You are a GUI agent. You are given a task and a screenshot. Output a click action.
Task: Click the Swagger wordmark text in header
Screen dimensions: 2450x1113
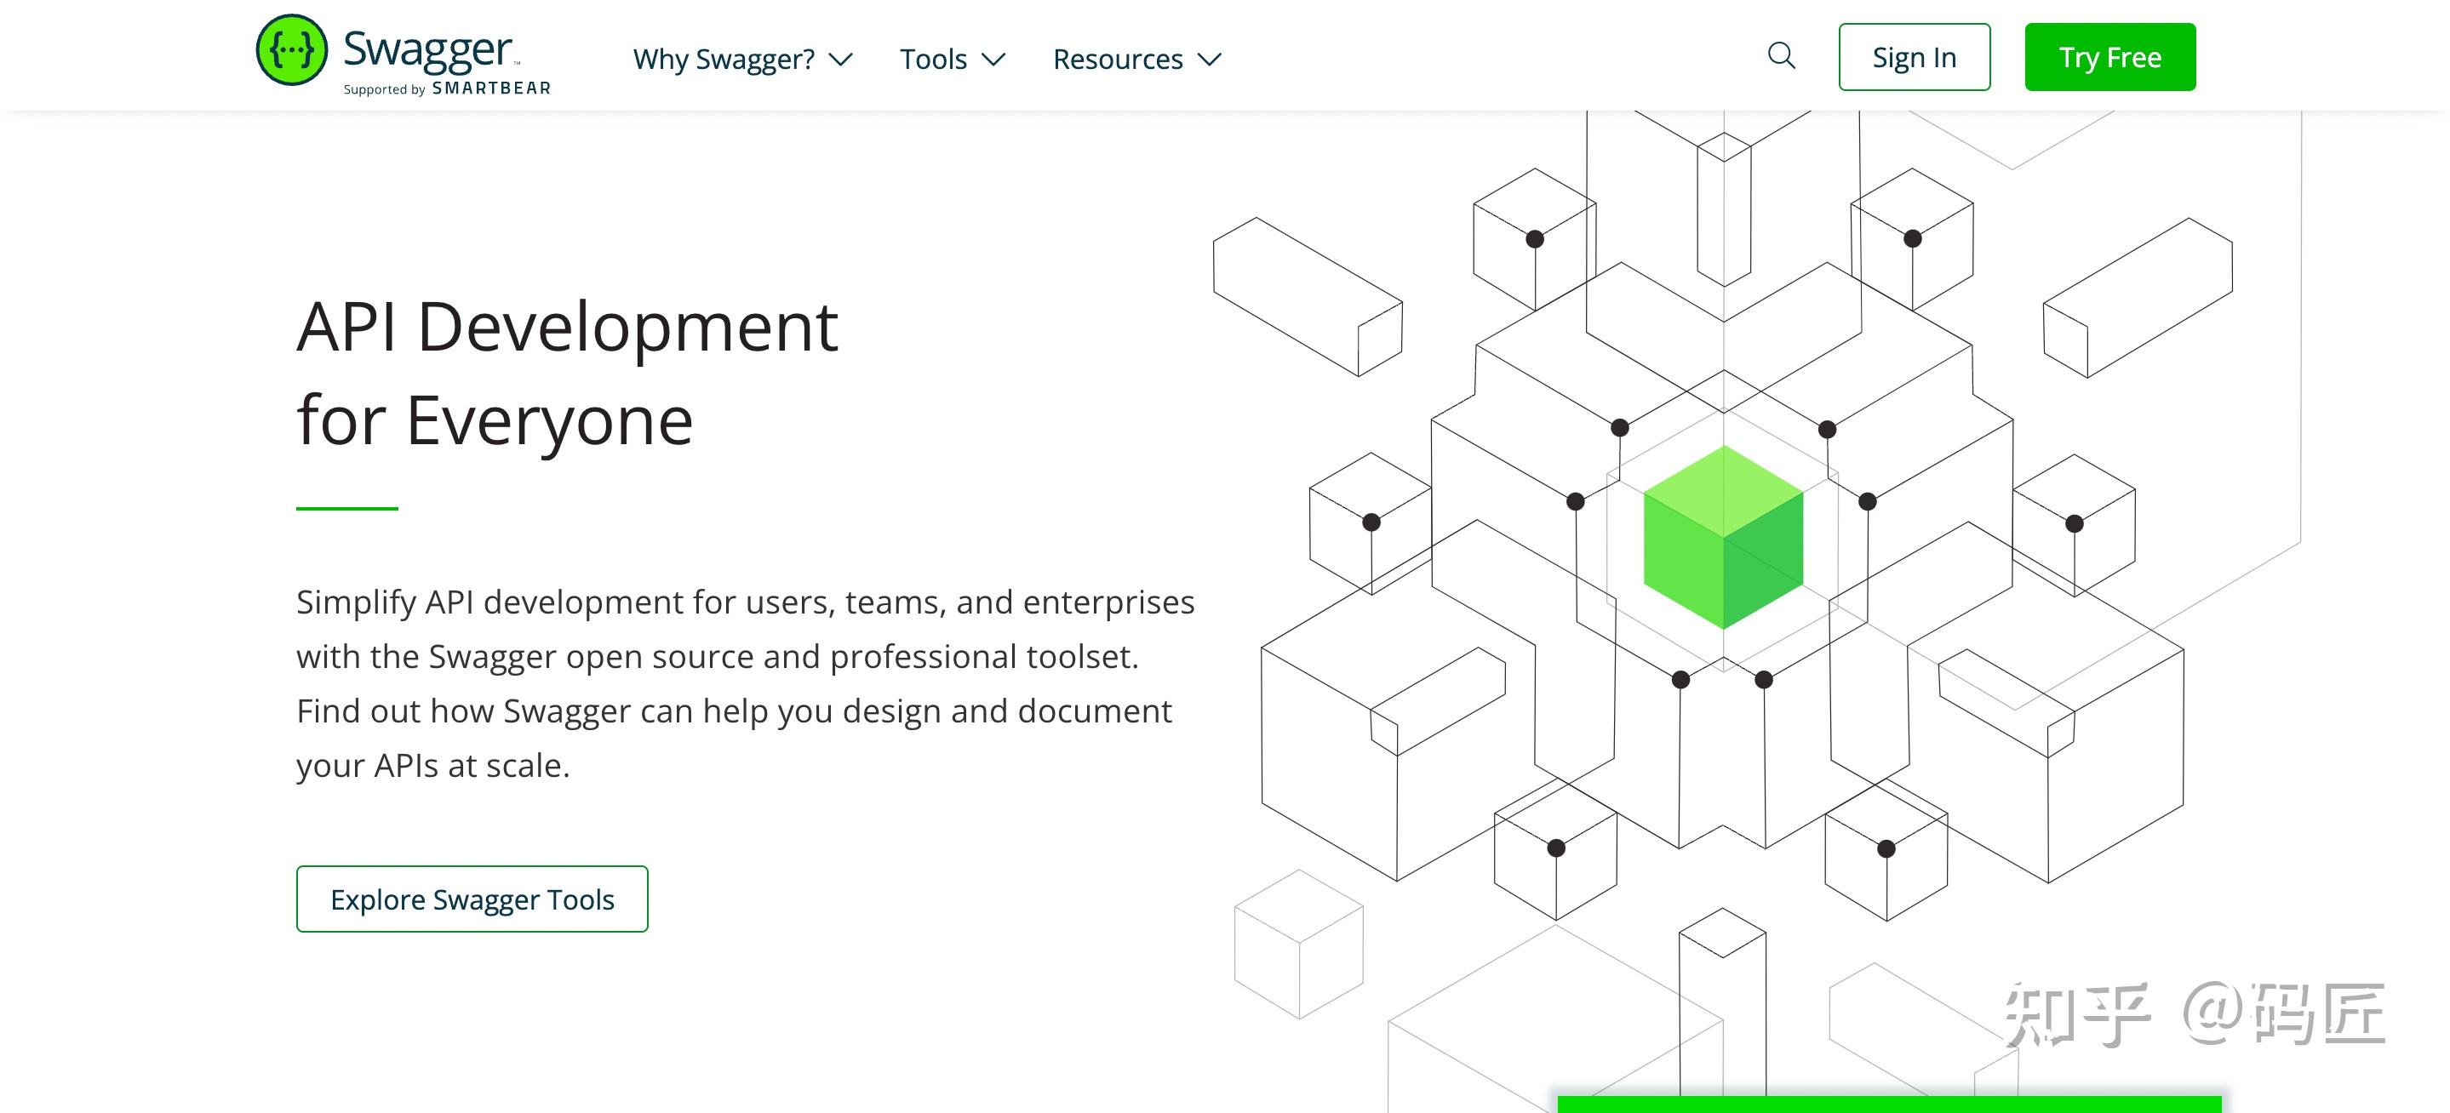tap(427, 49)
